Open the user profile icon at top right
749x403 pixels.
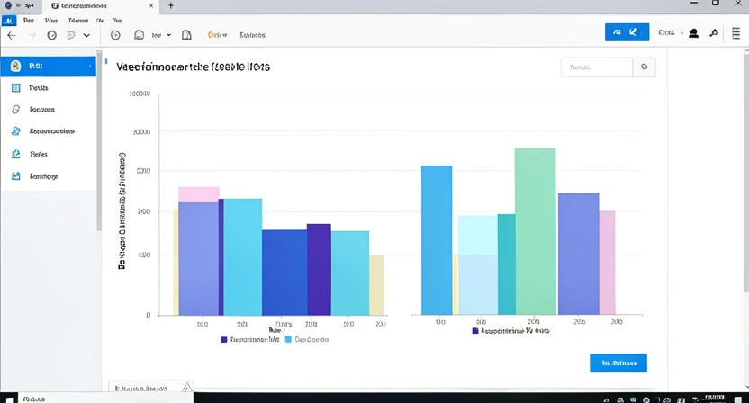click(693, 33)
